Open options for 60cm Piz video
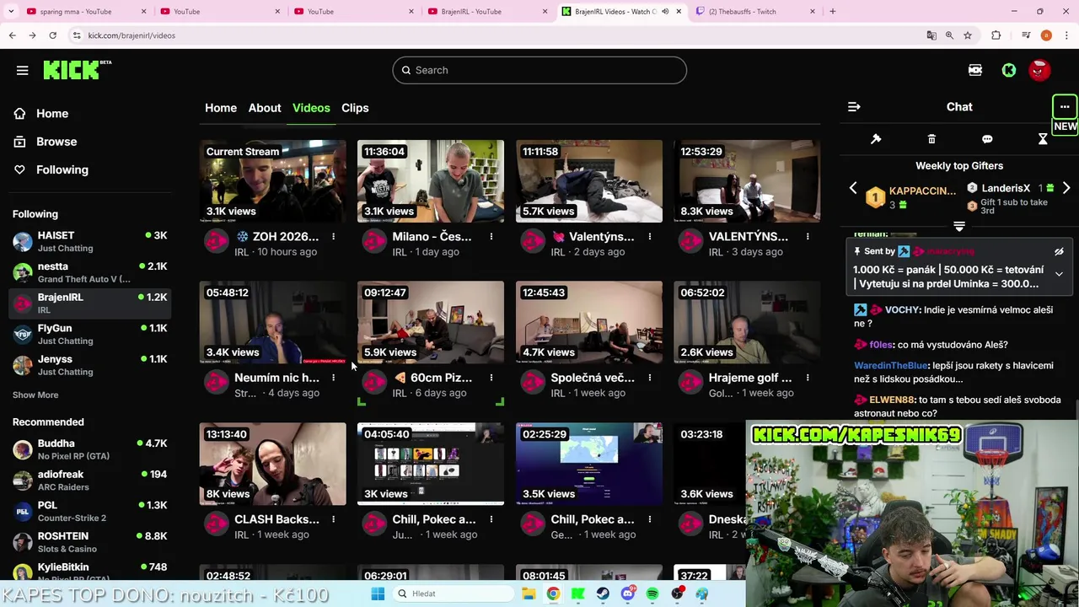The width and height of the screenshot is (1079, 607). (491, 378)
